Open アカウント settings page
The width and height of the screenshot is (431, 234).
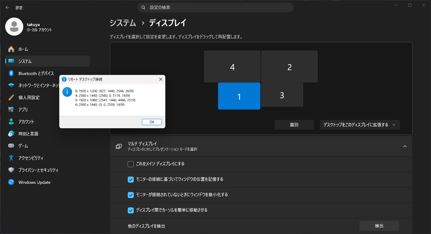pyautogui.click(x=48, y=122)
